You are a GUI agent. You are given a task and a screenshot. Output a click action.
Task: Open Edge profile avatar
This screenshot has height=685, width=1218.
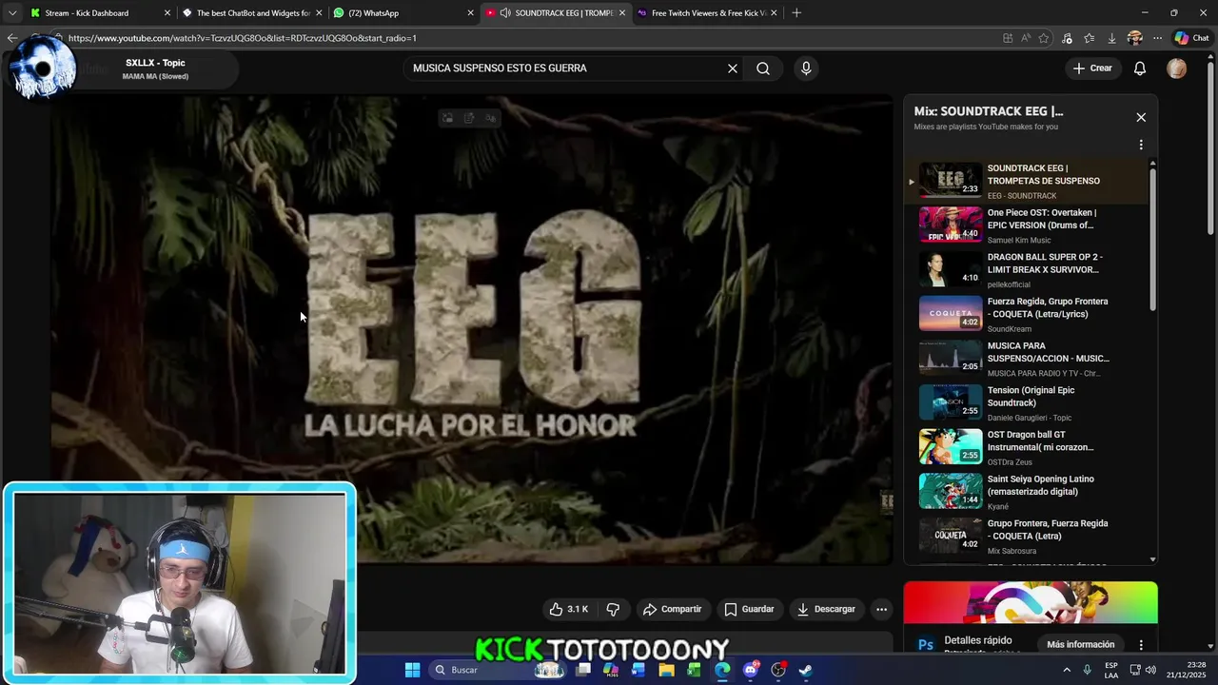[1134, 38]
